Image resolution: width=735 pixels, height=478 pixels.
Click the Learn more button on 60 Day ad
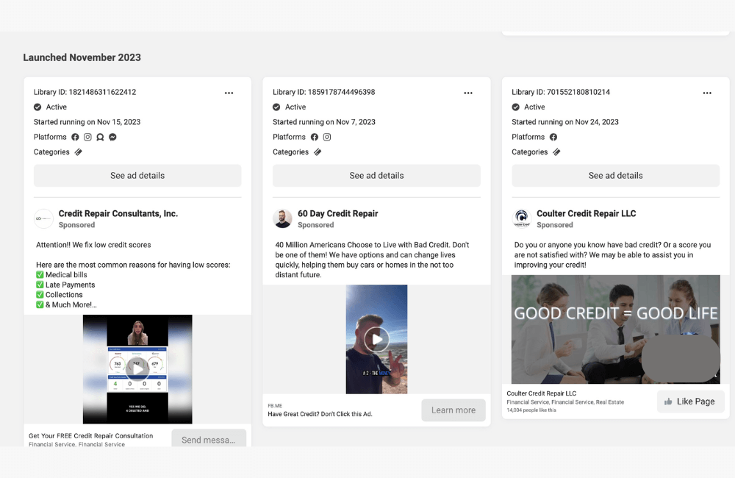click(x=453, y=410)
